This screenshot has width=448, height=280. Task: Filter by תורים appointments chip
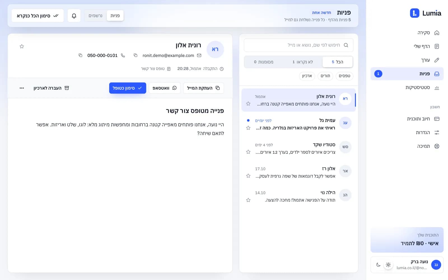pos(325,76)
